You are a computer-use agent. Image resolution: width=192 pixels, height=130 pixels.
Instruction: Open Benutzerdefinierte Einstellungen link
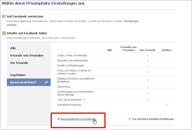coord(78,119)
